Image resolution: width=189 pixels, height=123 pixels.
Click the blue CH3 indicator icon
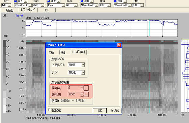82,1
